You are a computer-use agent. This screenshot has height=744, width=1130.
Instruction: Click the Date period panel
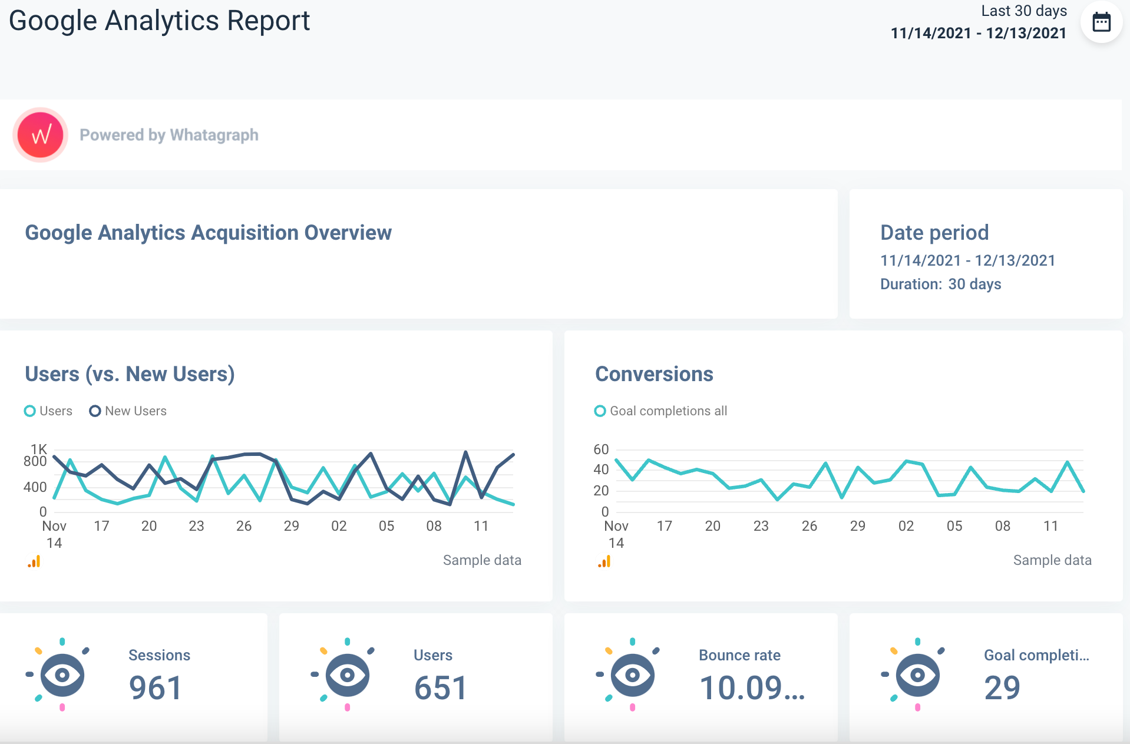(x=986, y=254)
